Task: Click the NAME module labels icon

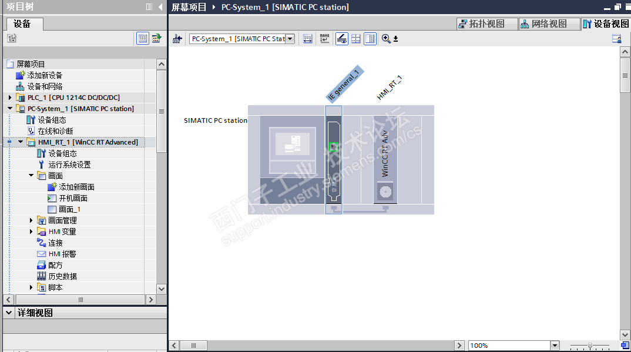Action: pyautogui.click(x=324, y=39)
